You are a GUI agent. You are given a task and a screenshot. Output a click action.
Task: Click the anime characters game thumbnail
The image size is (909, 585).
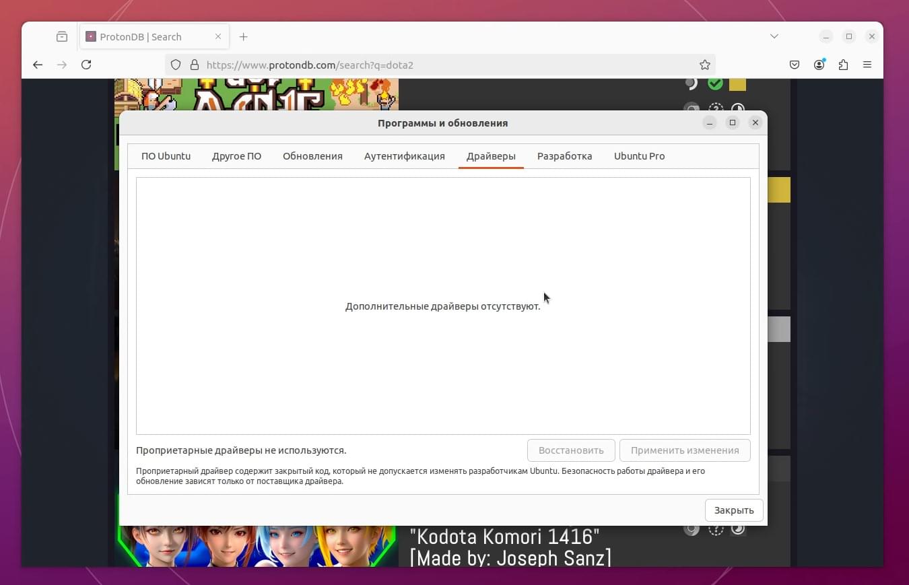pyautogui.click(x=257, y=546)
